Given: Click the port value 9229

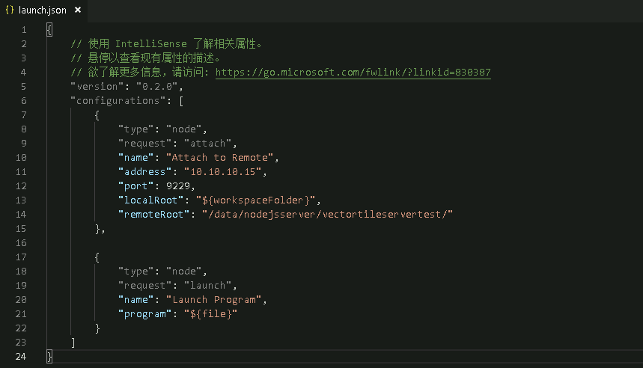Looking at the screenshot, I should (x=178, y=186).
